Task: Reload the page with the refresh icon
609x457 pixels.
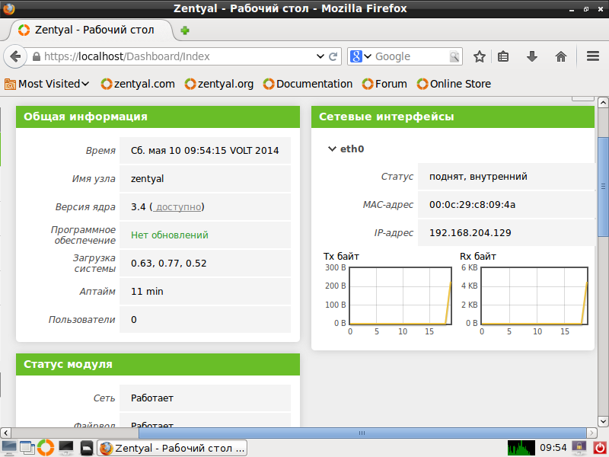Action: click(x=333, y=56)
